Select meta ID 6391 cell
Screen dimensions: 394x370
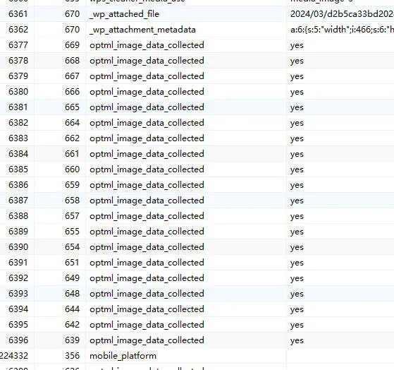point(17,263)
